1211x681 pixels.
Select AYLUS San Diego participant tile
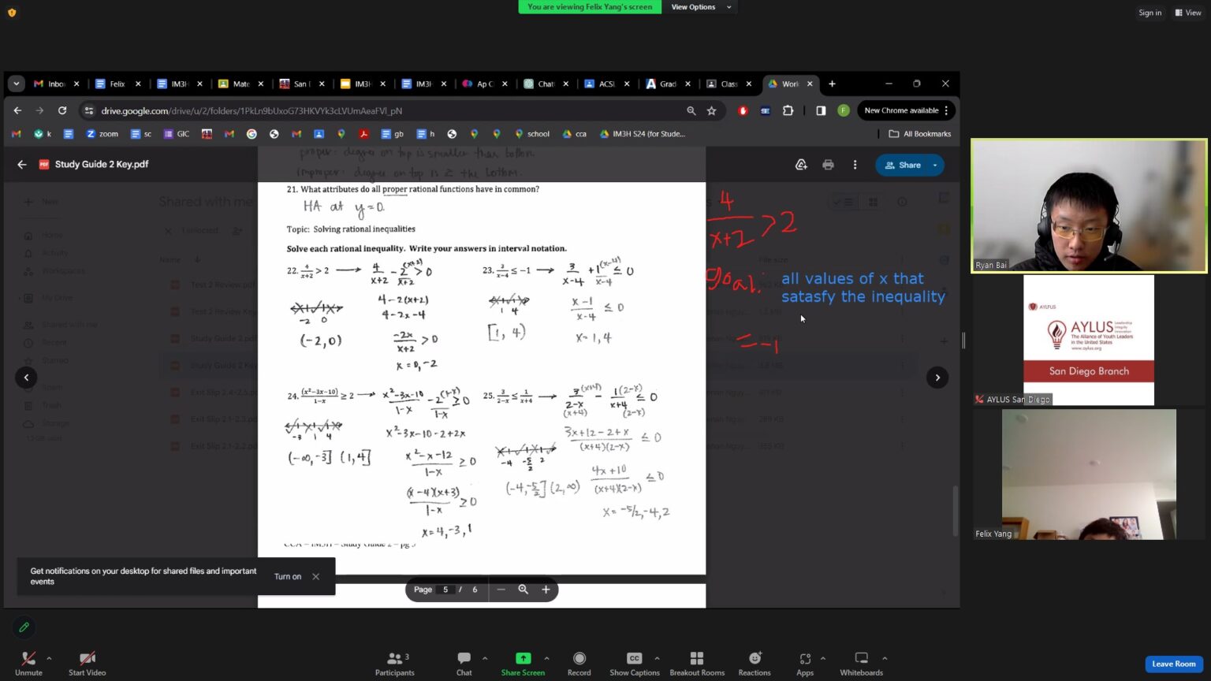pos(1089,340)
